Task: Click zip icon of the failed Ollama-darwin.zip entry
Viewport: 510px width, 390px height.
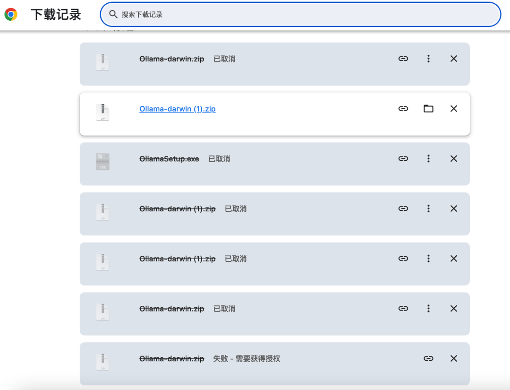Action: tap(102, 362)
